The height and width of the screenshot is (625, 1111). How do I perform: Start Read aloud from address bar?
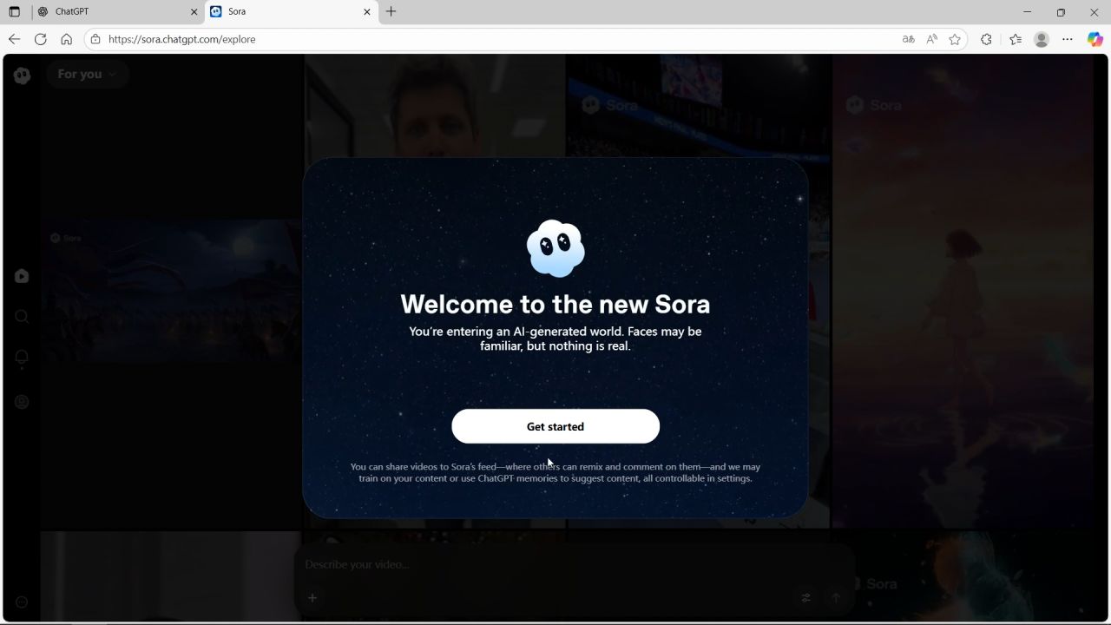coord(931,39)
